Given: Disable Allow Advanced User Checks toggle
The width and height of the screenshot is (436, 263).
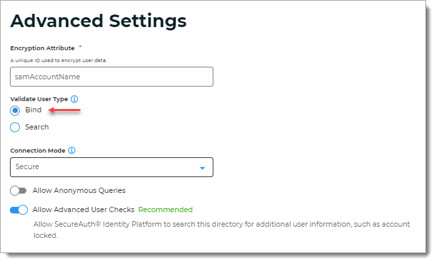Looking at the screenshot, I should pos(18,209).
